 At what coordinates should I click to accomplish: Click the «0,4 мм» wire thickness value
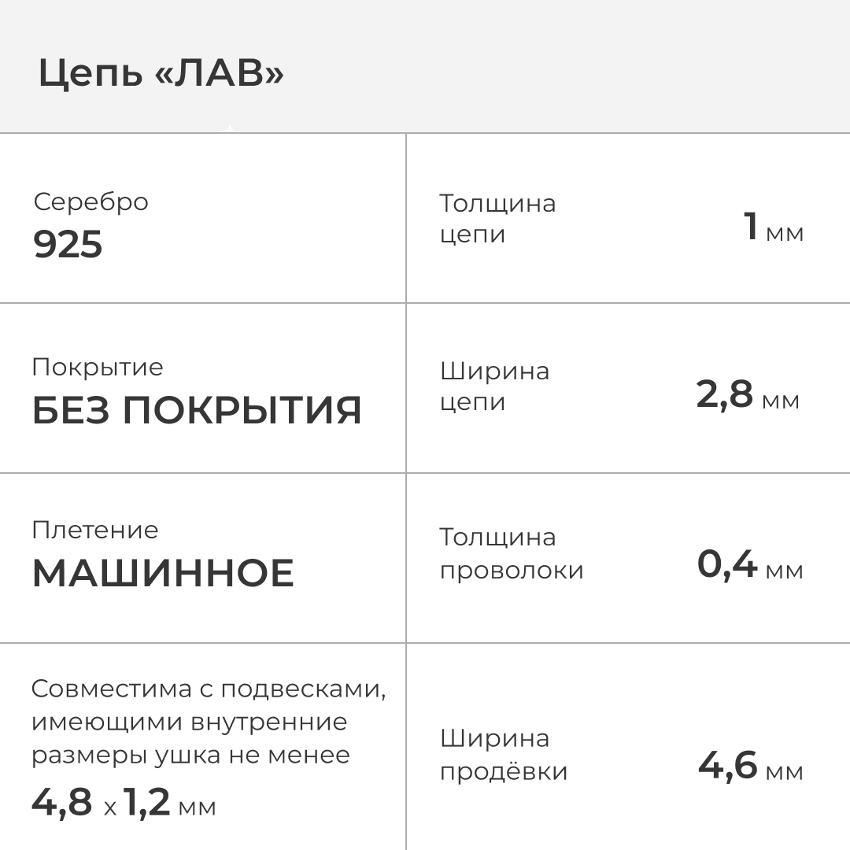click(749, 565)
